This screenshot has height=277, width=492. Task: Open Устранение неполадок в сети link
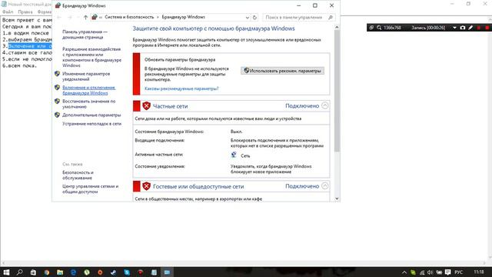91,124
